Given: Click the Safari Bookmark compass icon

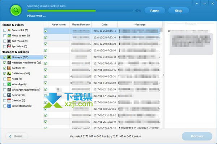Looking at the screenshot, I should 9,106.
